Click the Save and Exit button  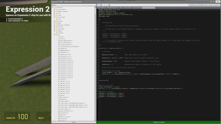point(215,5)
